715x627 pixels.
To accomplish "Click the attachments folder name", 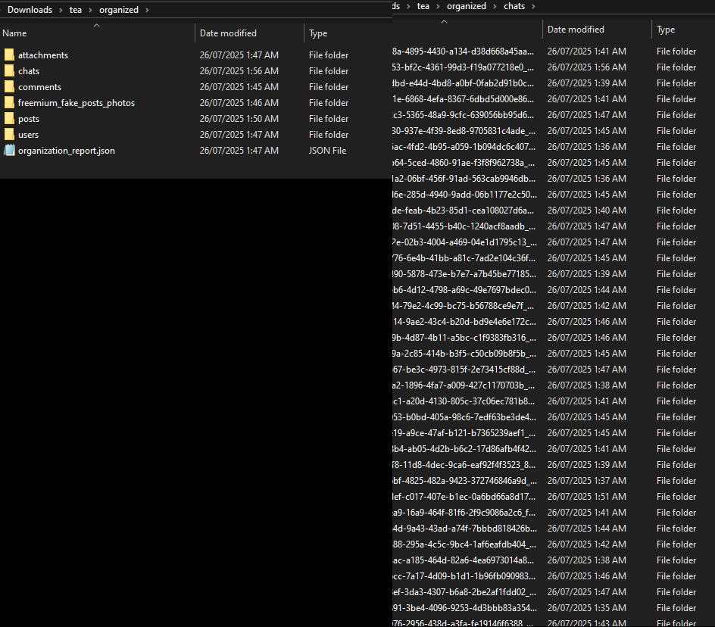I will tap(43, 55).
